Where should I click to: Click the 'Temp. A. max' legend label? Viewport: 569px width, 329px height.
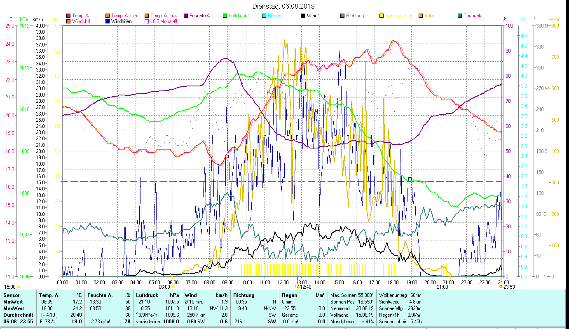tap(164, 16)
